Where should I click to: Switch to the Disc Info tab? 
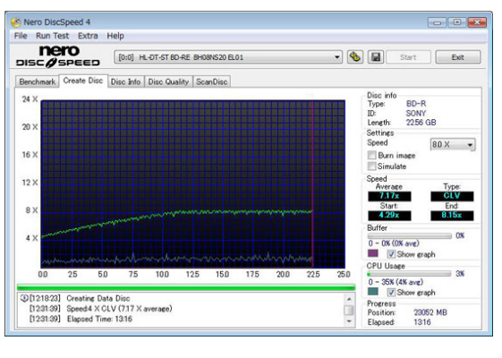(125, 82)
